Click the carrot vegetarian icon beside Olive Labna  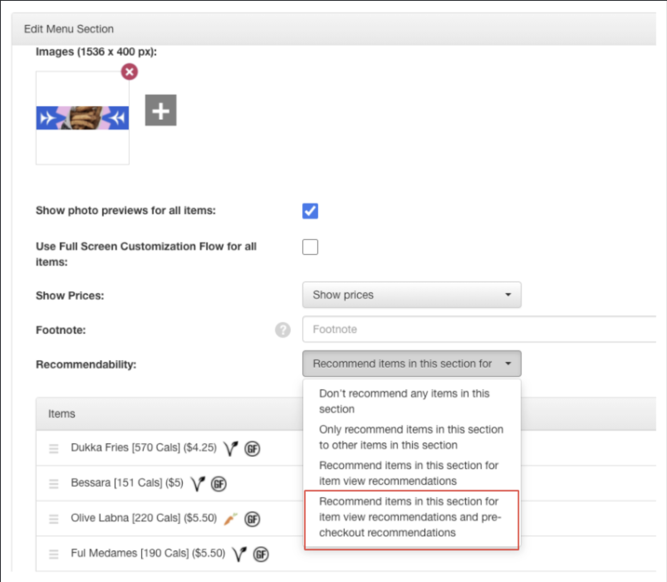pos(231,518)
